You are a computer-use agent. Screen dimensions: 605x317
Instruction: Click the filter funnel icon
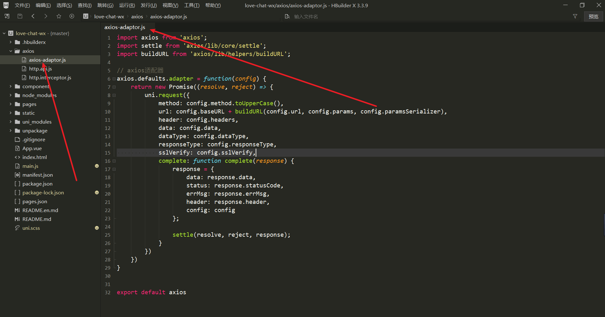pos(575,16)
